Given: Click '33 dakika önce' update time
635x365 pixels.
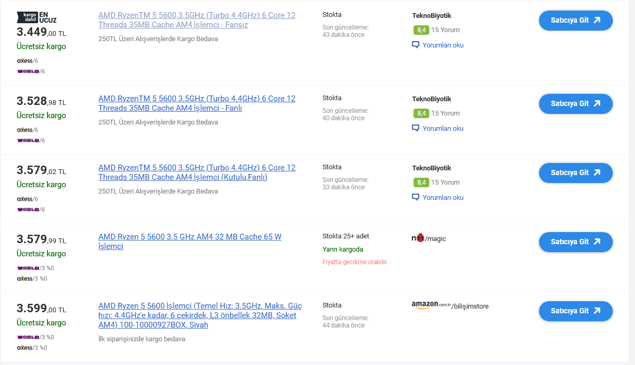Looking at the screenshot, I should 343,187.
